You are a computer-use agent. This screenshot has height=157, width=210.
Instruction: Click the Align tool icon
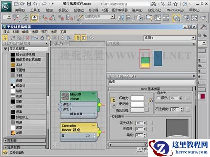[129, 18]
